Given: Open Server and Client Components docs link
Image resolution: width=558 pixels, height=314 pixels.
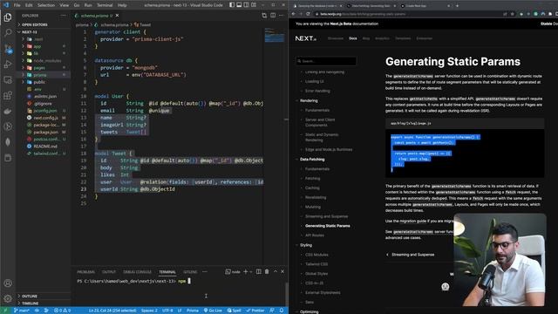Looking at the screenshot, I should click(320, 122).
